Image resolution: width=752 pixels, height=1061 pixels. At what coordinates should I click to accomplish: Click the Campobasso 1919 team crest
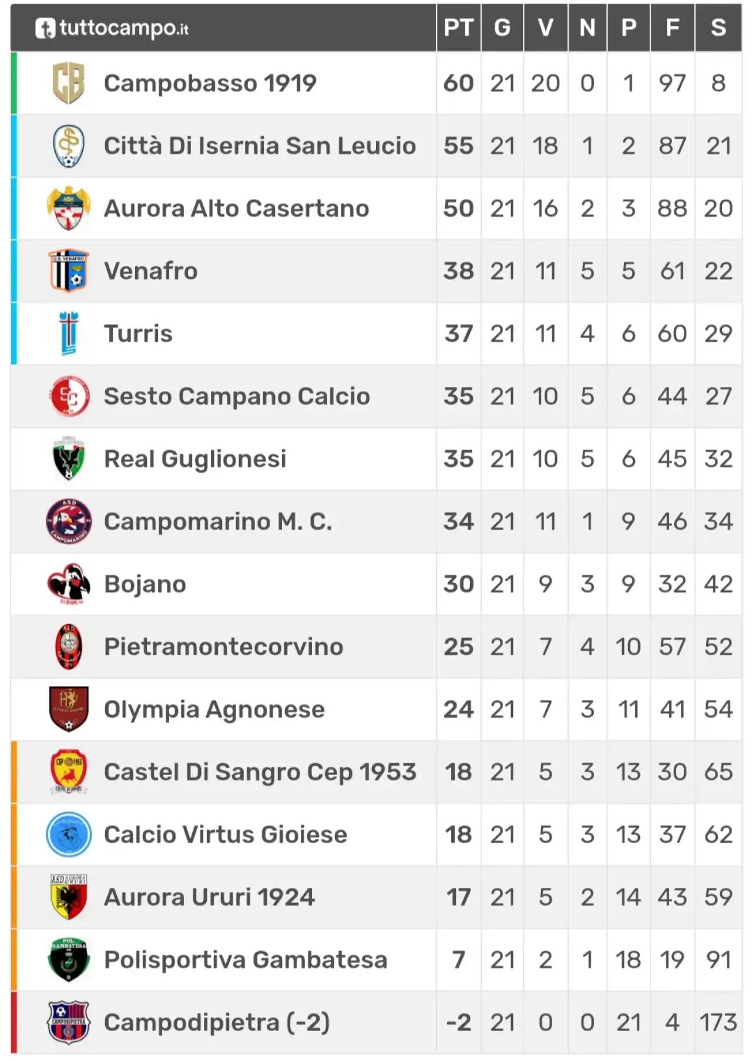69,83
